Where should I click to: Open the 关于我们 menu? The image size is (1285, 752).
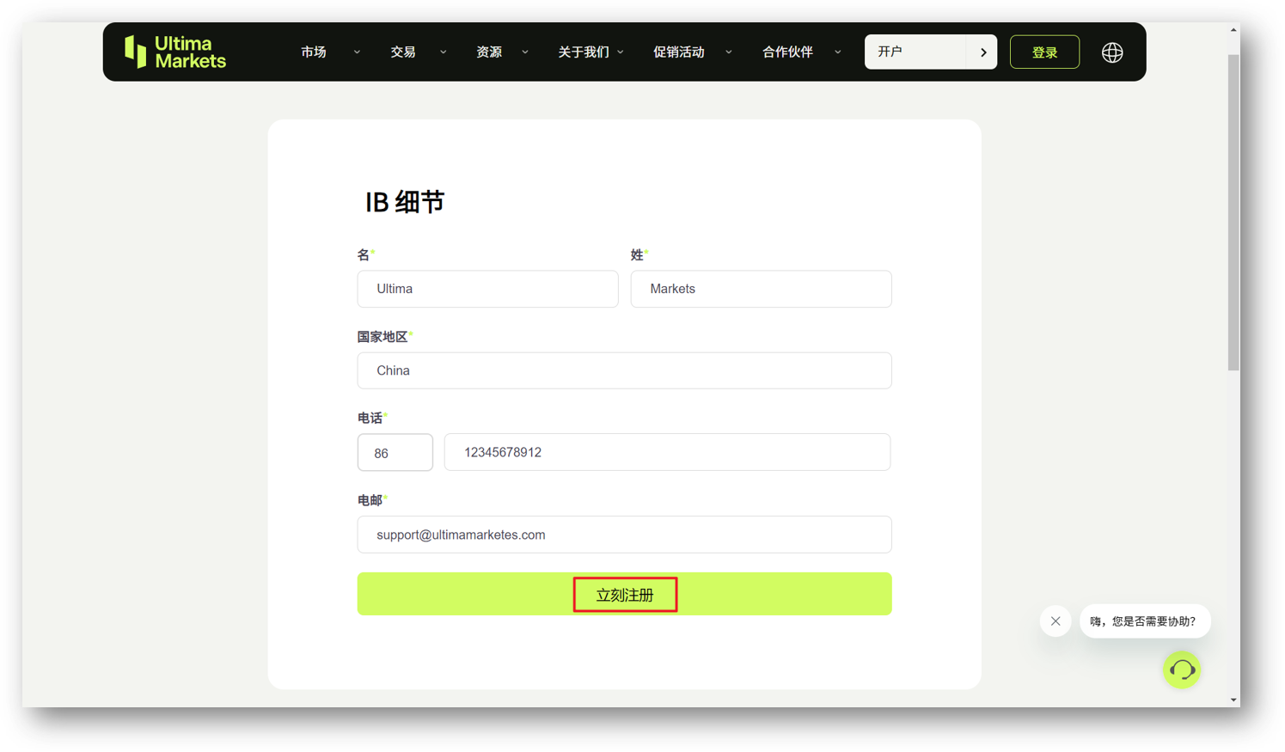pyautogui.click(x=584, y=52)
